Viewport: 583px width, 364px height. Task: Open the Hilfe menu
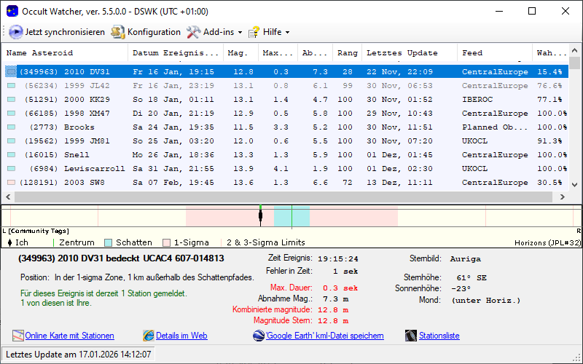click(x=269, y=32)
